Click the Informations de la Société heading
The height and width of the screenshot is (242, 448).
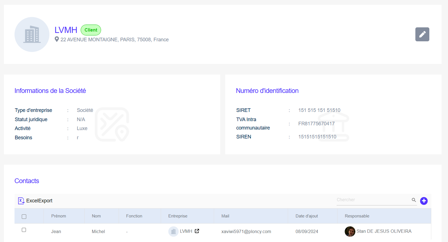click(x=50, y=91)
